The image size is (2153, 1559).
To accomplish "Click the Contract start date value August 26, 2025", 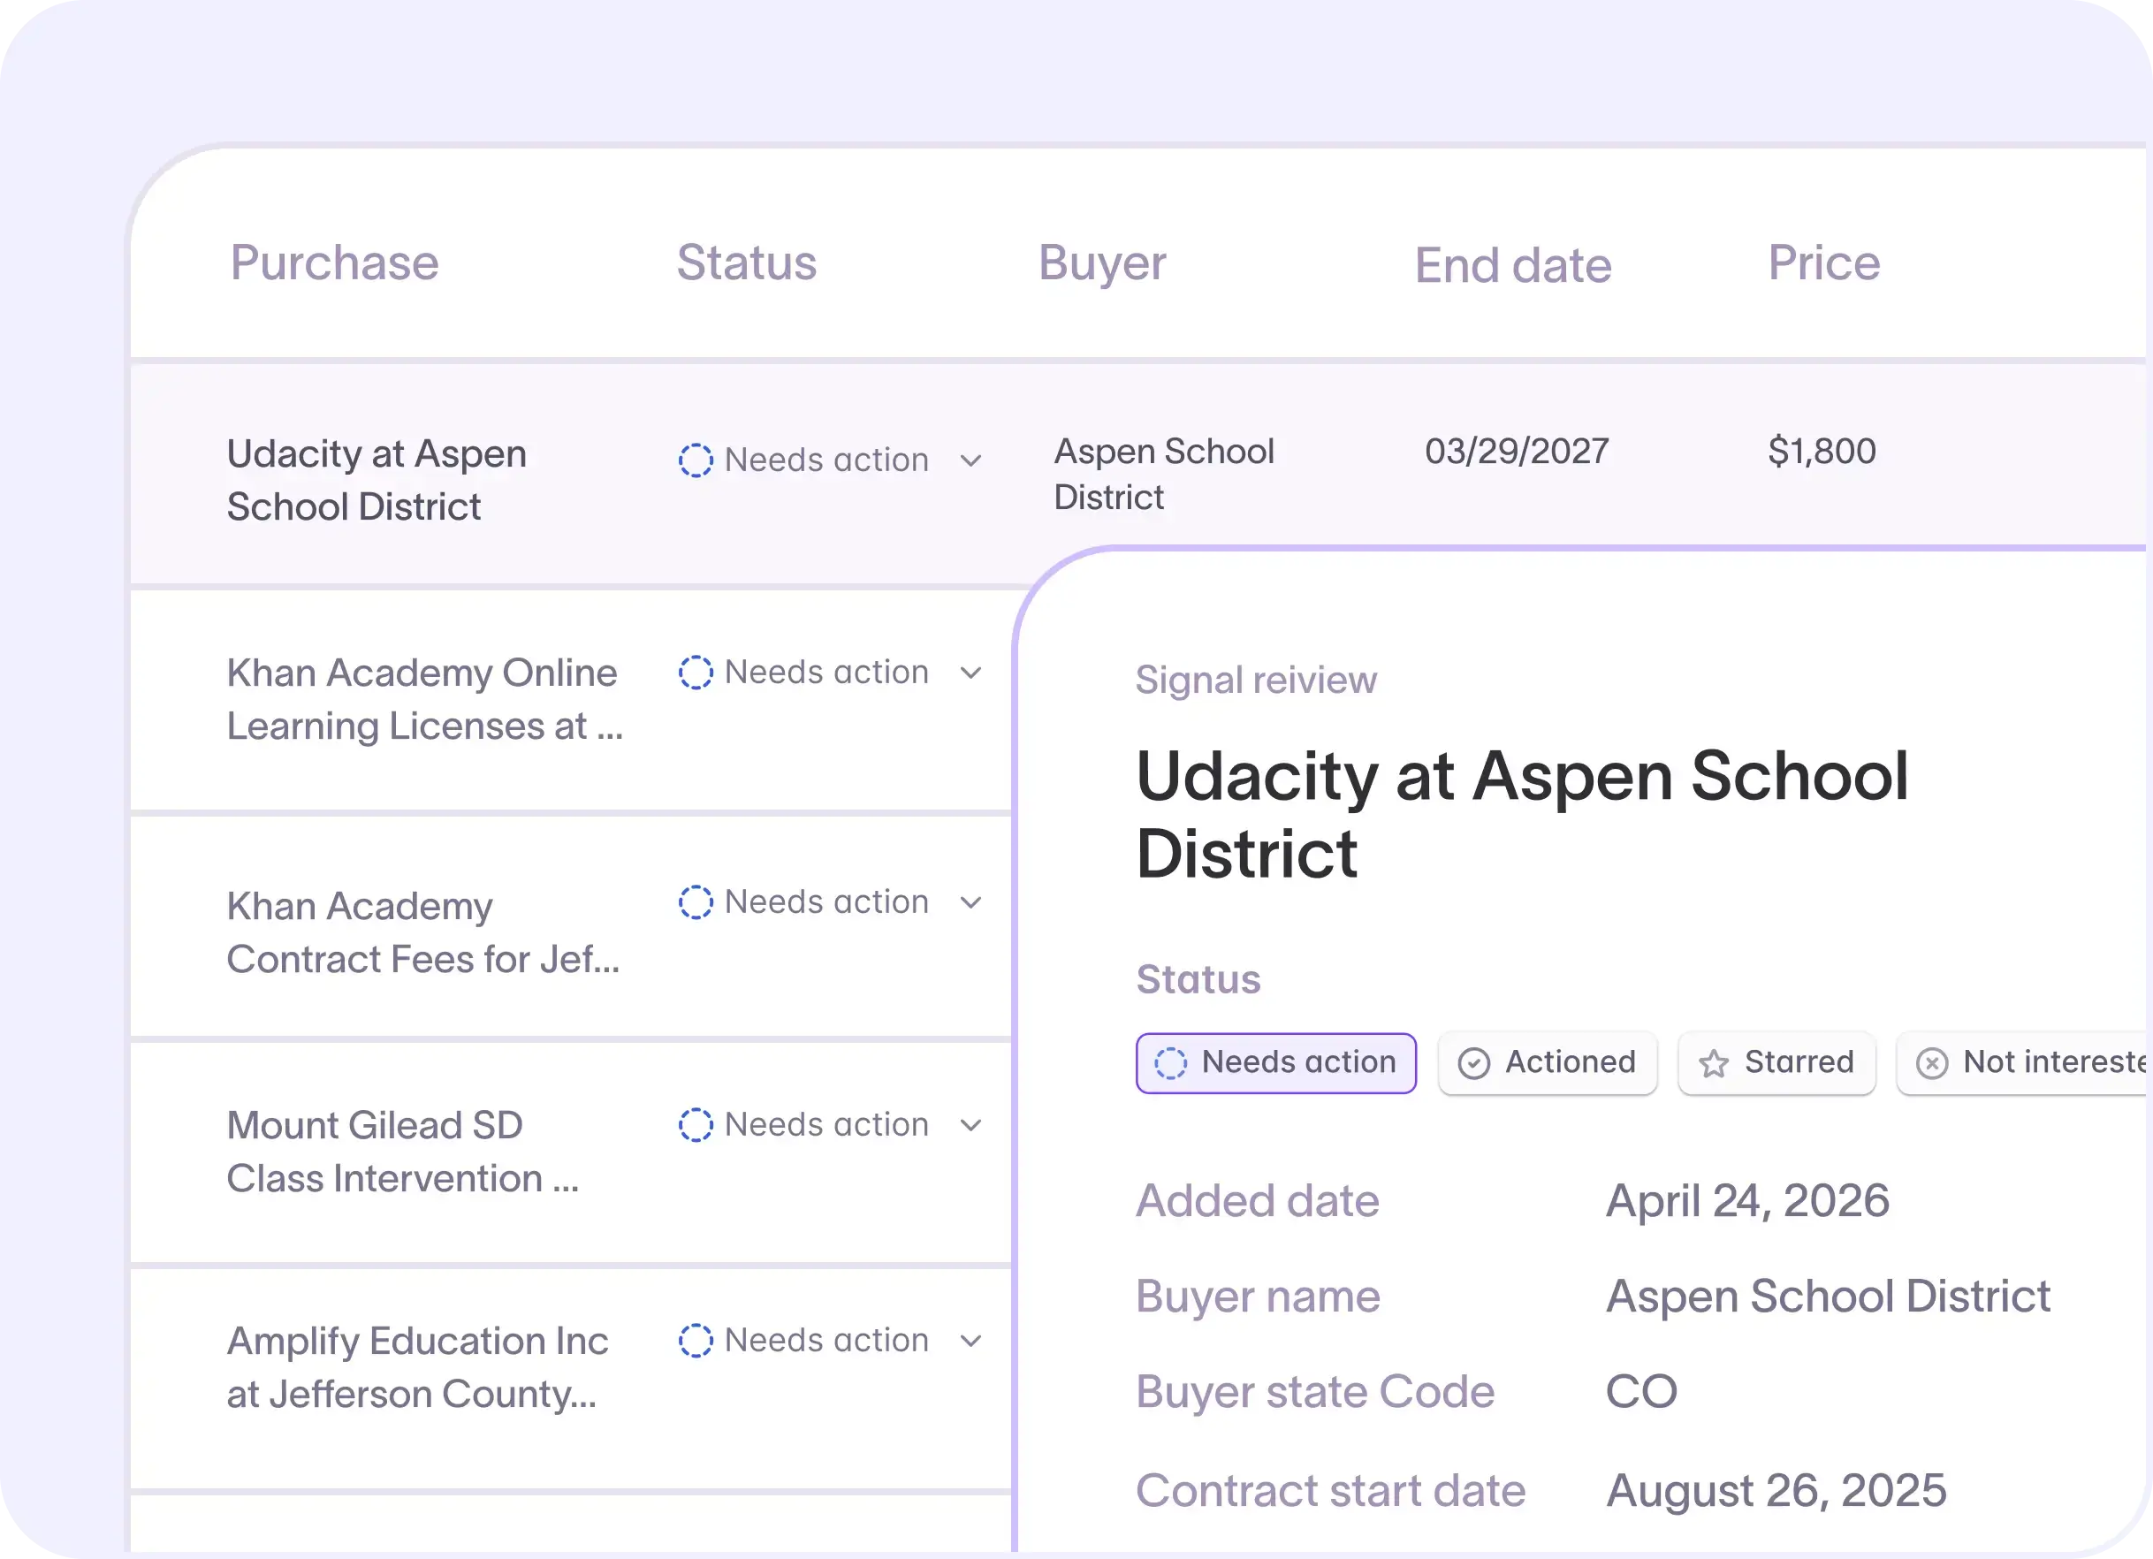I will (1776, 1492).
